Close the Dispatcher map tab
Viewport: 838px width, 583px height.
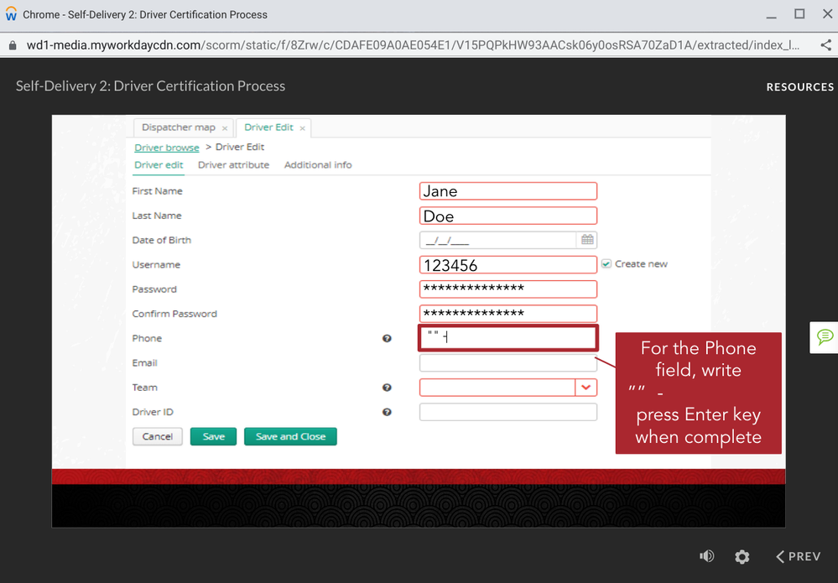(225, 128)
